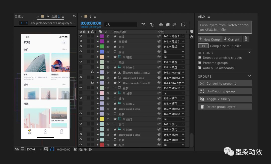Click the Current button in AEUX
The image size is (271, 164).
[232, 39]
